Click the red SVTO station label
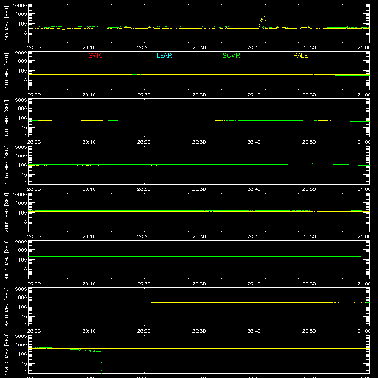This screenshot has width=378, height=378. point(96,55)
